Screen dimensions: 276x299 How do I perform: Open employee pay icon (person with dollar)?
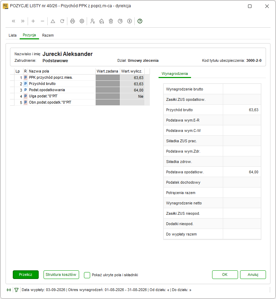point(93,21)
